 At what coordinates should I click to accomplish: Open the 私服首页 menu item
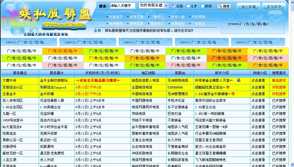pyautogui.click(x=115, y=16)
